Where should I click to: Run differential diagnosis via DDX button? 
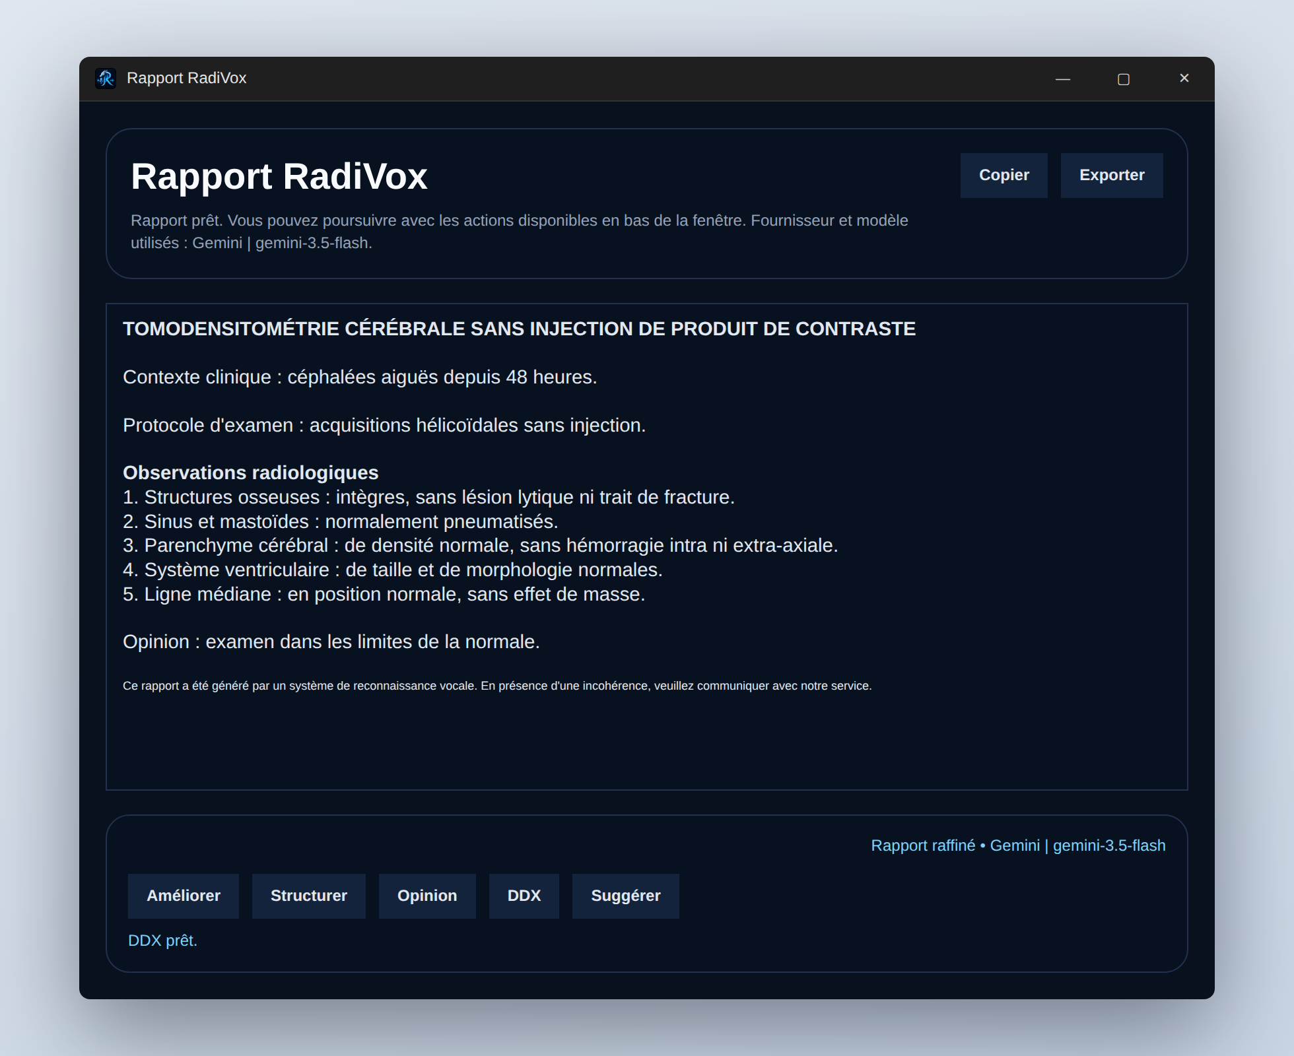[x=524, y=896]
